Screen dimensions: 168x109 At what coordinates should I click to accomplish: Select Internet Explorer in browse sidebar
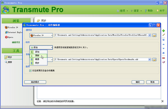tap(13, 32)
